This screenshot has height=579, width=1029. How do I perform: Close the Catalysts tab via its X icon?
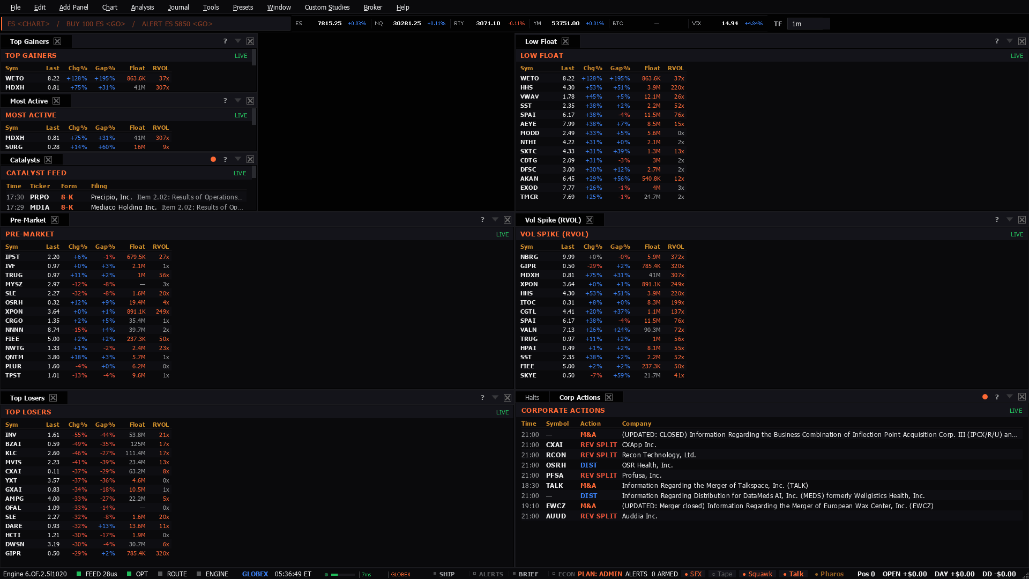pyautogui.click(x=48, y=160)
